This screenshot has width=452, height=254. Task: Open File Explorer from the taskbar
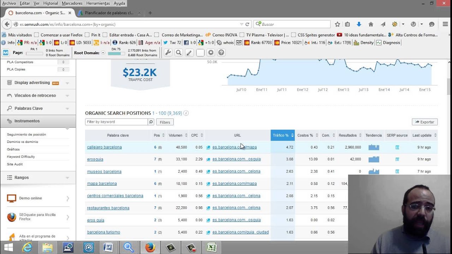click(x=48, y=247)
